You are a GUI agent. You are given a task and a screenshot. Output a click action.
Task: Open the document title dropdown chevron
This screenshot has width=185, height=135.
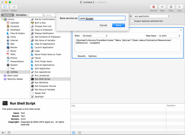(107, 2)
